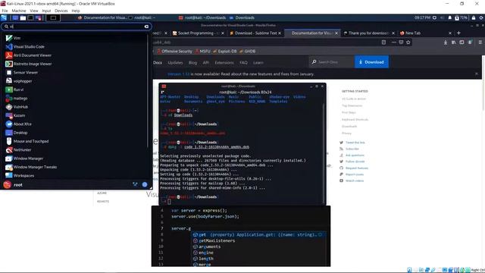The height and width of the screenshot is (273, 485).
Task: Switch to the New Tab tab
Action: (x=426, y=33)
